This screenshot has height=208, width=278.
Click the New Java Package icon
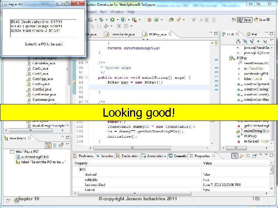[x=149, y=20]
